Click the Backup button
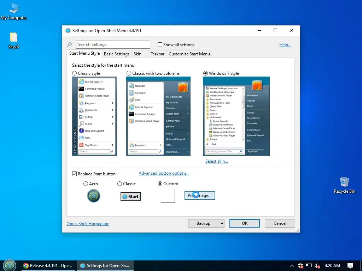The height and width of the screenshot is (271, 362). [x=203, y=223]
